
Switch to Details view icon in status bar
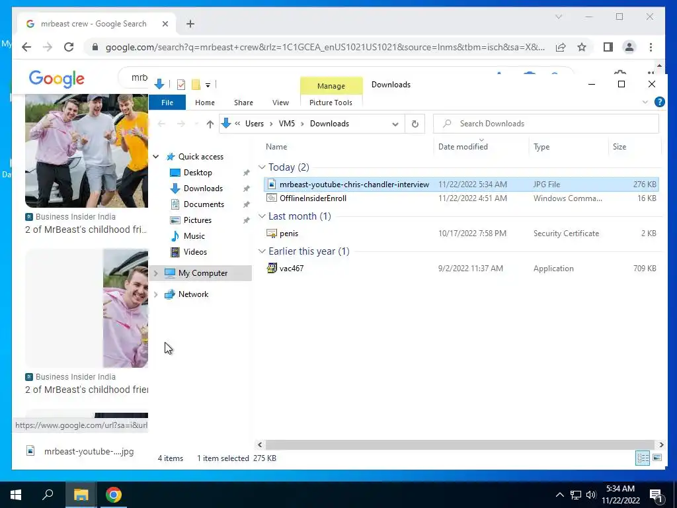click(643, 458)
